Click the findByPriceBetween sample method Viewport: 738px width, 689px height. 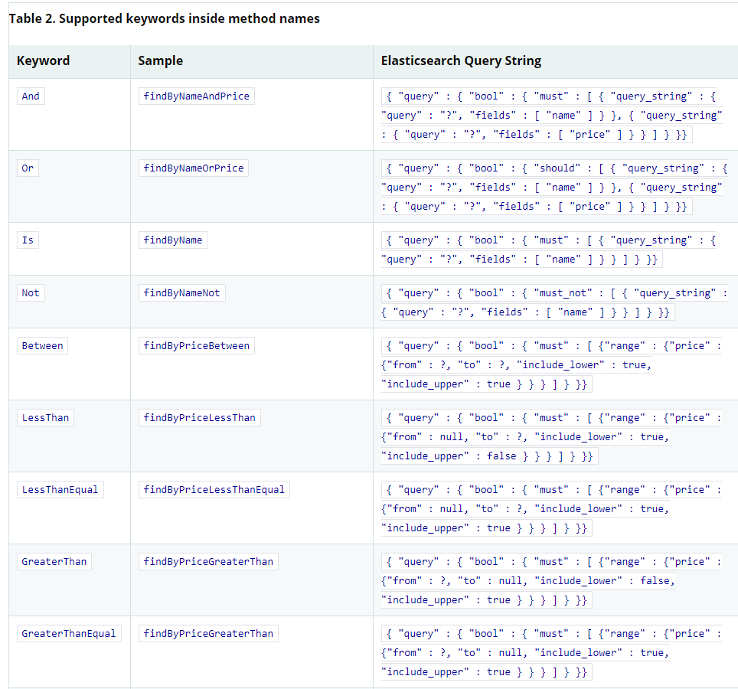coord(196,345)
